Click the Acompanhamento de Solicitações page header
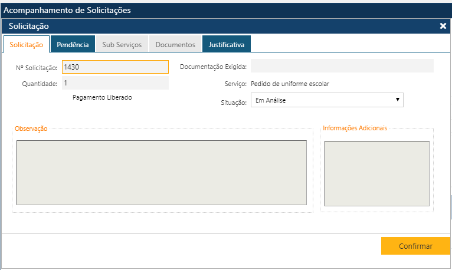 (67, 10)
